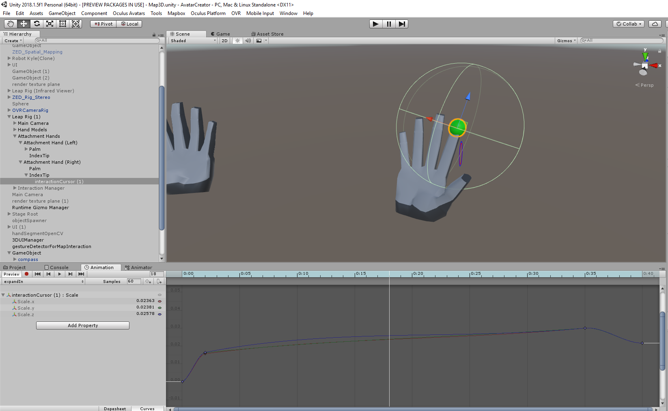Collapse interactionCursor (1) Scale property

click(3, 295)
